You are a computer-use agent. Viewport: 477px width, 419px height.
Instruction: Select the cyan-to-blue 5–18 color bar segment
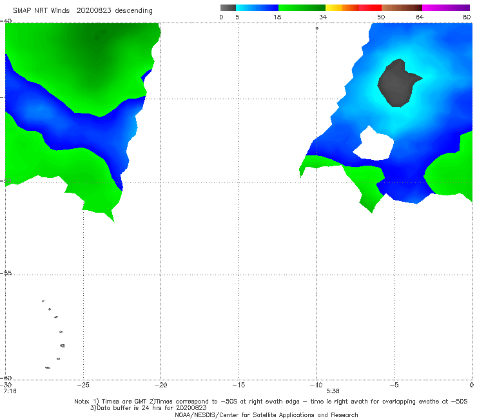[x=257, y=8]
